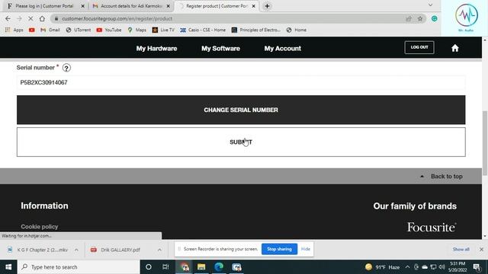Image resolution: width=488 pixels, height=274 pixels.
Task: Open weather widget 91°F Haze
Action: (x=382, y=267)
